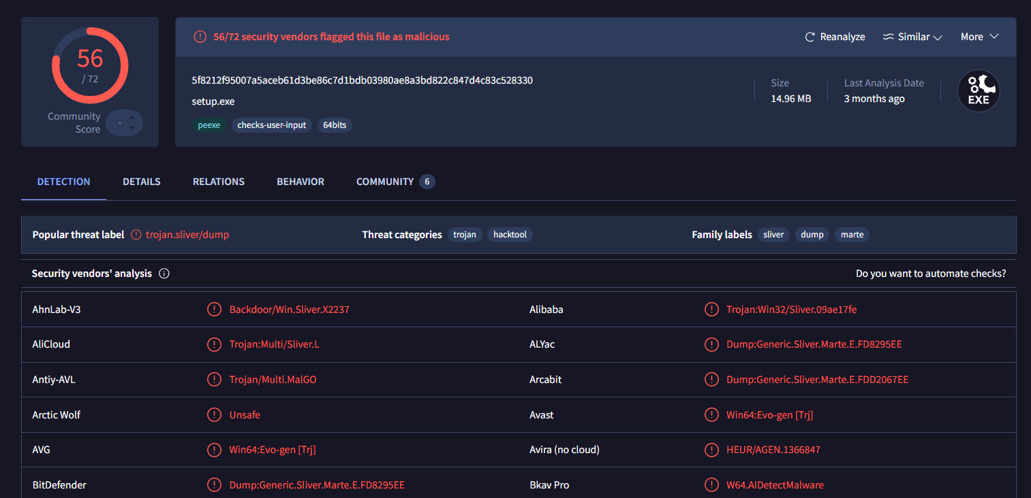
Task: Click the alert icon for the AhnLab-V3 detection
Action: point(214,310)
